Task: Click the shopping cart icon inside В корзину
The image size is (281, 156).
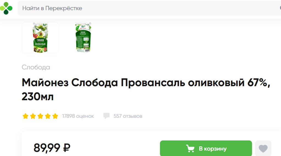Action: pos(190,149)
